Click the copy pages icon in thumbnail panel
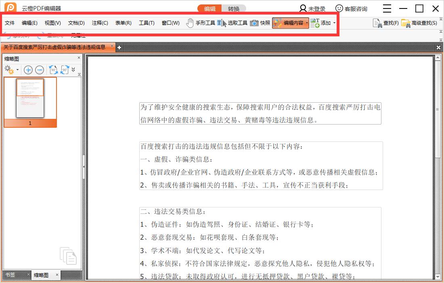 click(68, 256)
